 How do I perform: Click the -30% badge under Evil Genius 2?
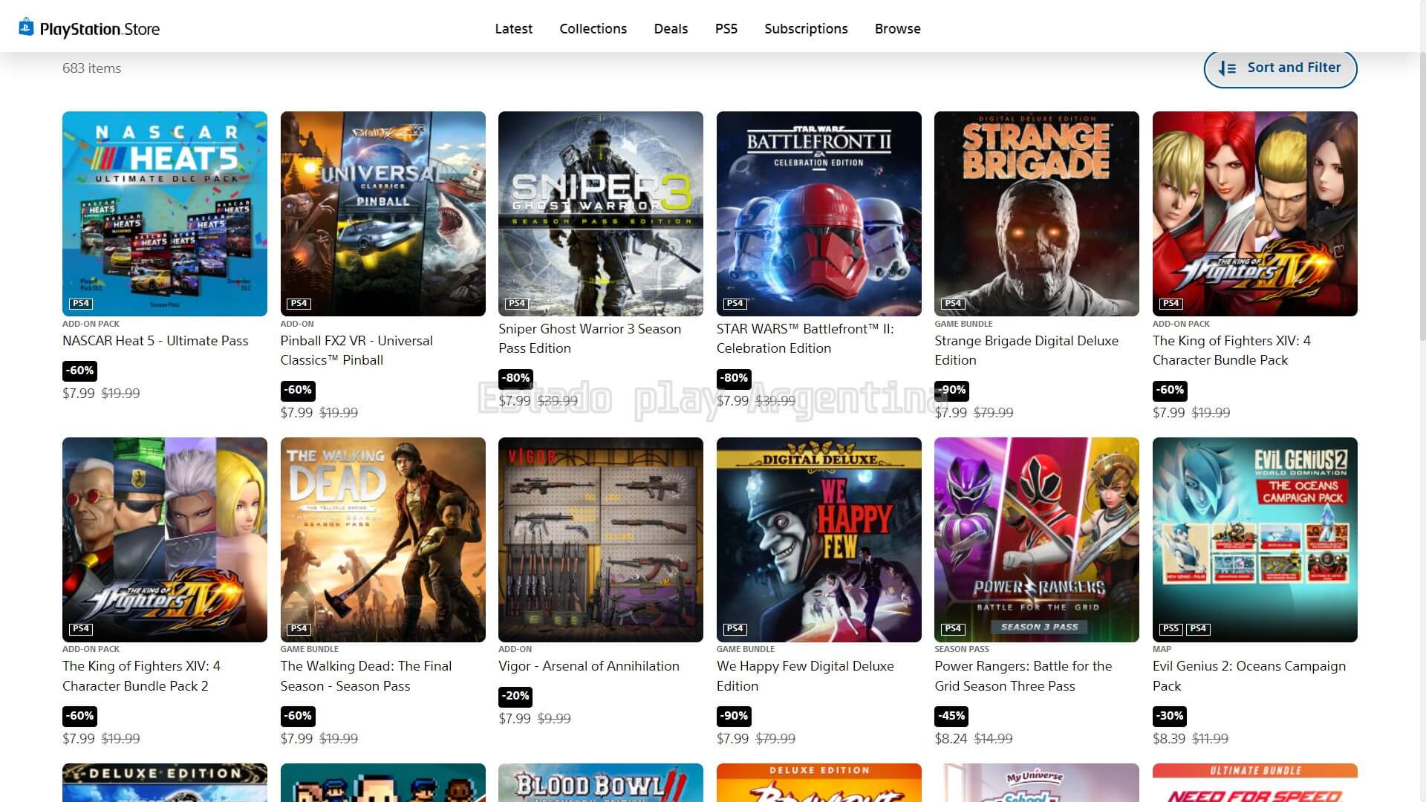click(1169, 716)
